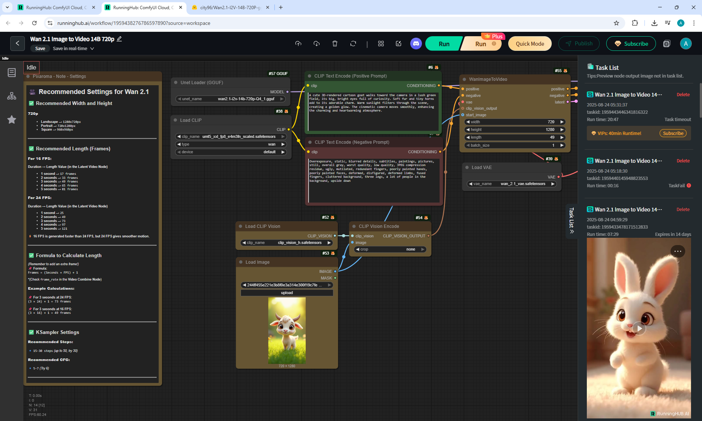The image size is (702, 421).
Task: Click the edit title pencil icon
Action: click(x=119, y=39)
